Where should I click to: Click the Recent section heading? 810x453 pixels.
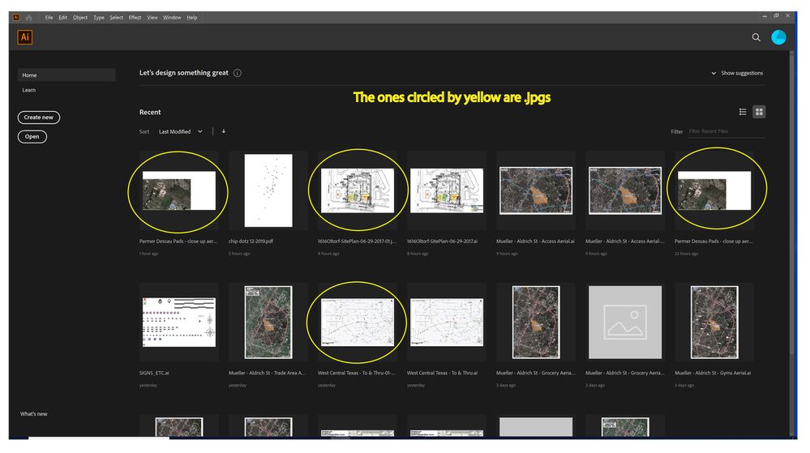(150, 112)
